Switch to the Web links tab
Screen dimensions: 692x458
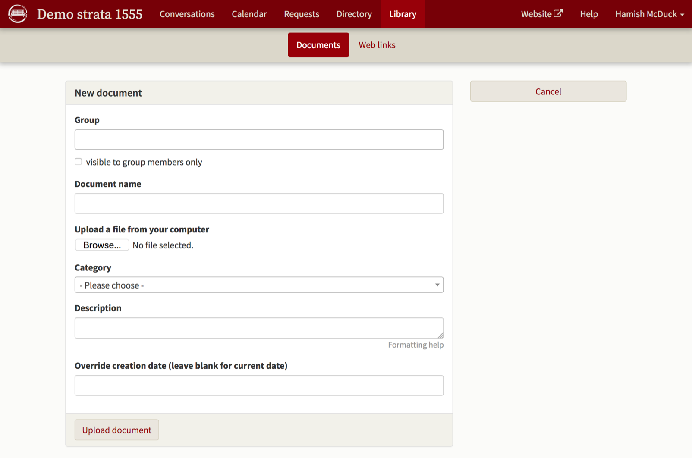[x=377, y=45]
